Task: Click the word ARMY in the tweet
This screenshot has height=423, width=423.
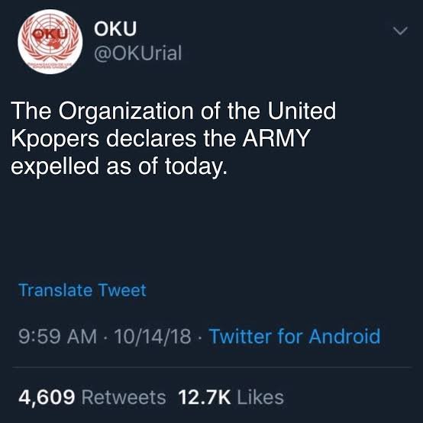Action: 276,138
